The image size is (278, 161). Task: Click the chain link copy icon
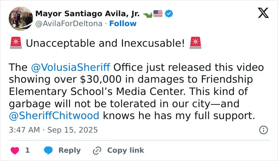coord(97,151)
